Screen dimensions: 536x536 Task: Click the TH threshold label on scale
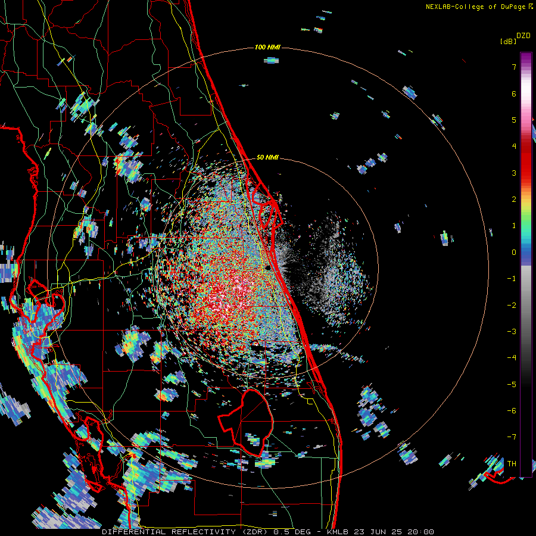(512, 464)
